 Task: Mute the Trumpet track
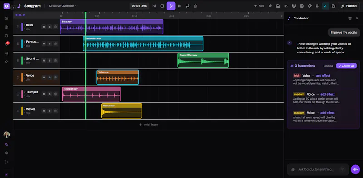point(44,94)
